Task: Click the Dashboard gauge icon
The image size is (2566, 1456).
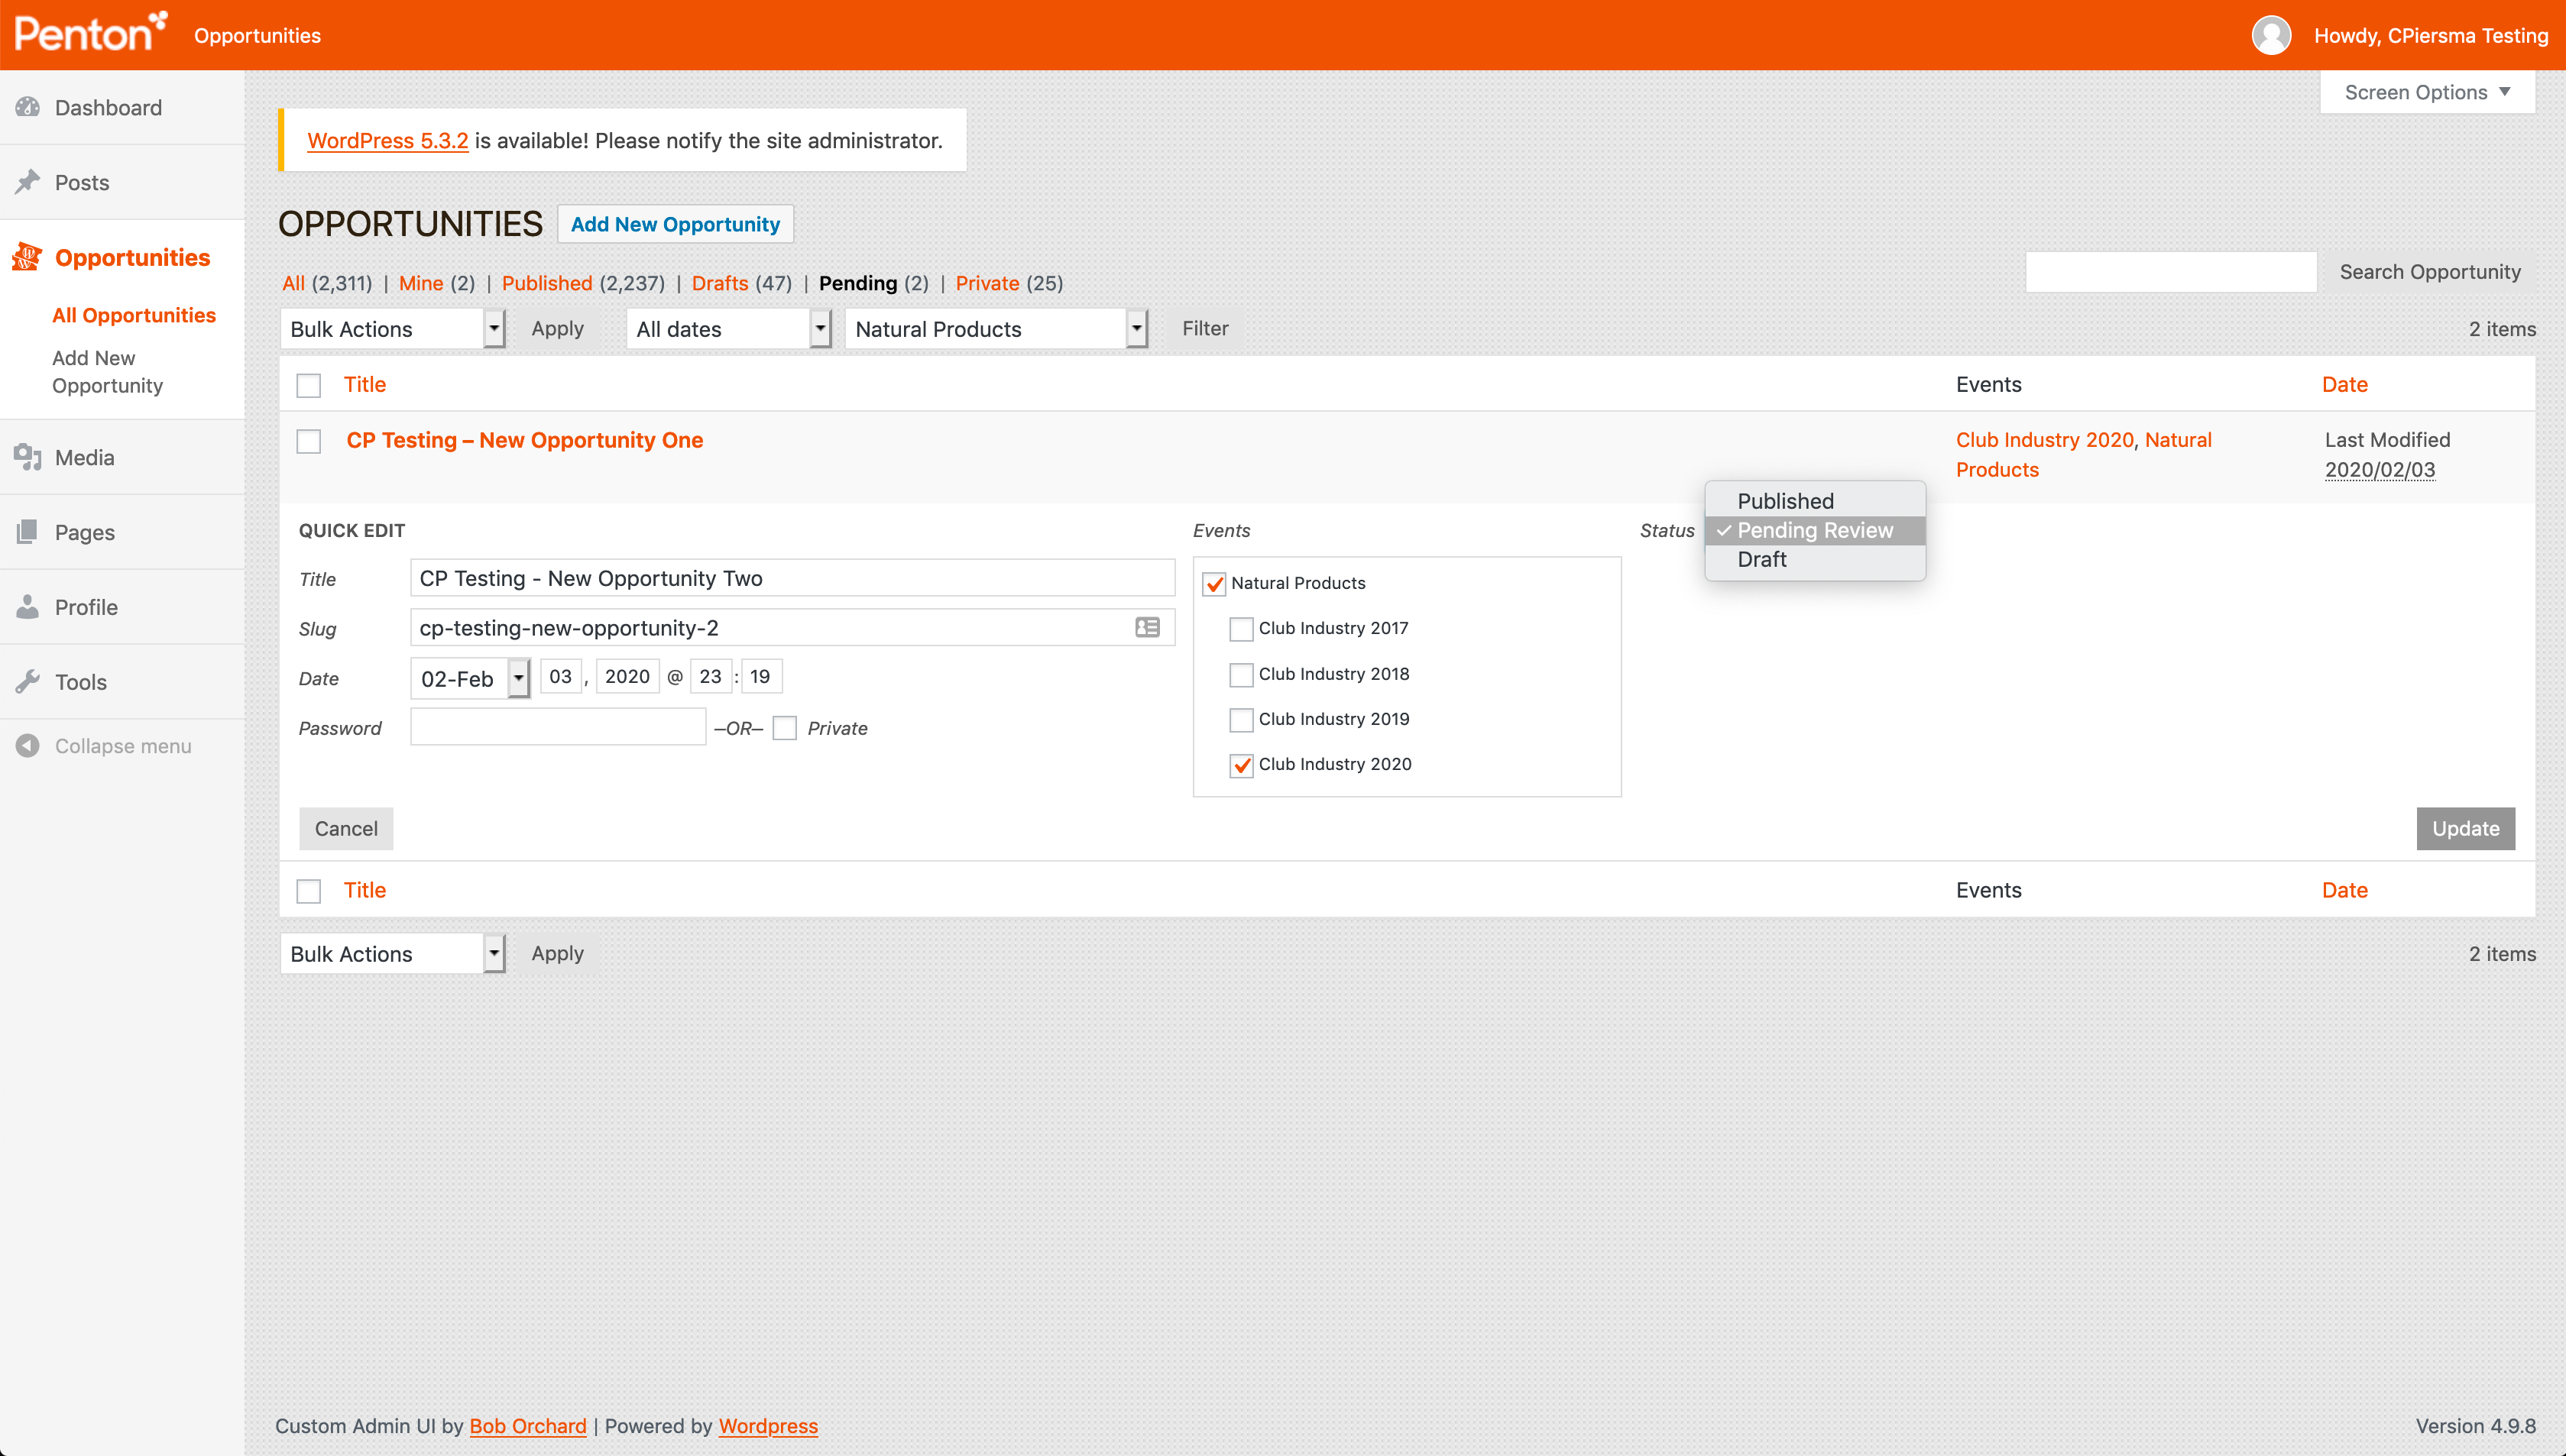Action: point(28,107)
